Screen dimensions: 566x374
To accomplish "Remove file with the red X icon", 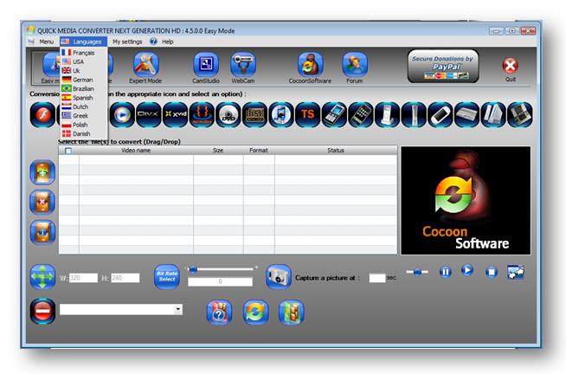I will click(42, 203).
